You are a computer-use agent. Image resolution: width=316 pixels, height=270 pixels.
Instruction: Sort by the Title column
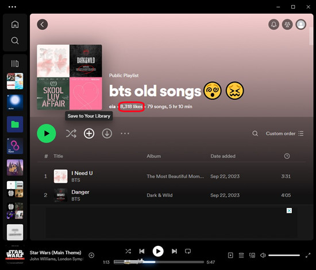pyautogui.click(x=58, y=156)
